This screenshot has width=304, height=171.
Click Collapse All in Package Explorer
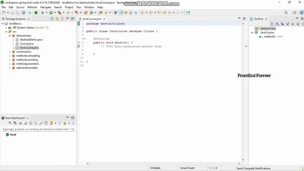[x=52, y=19]
